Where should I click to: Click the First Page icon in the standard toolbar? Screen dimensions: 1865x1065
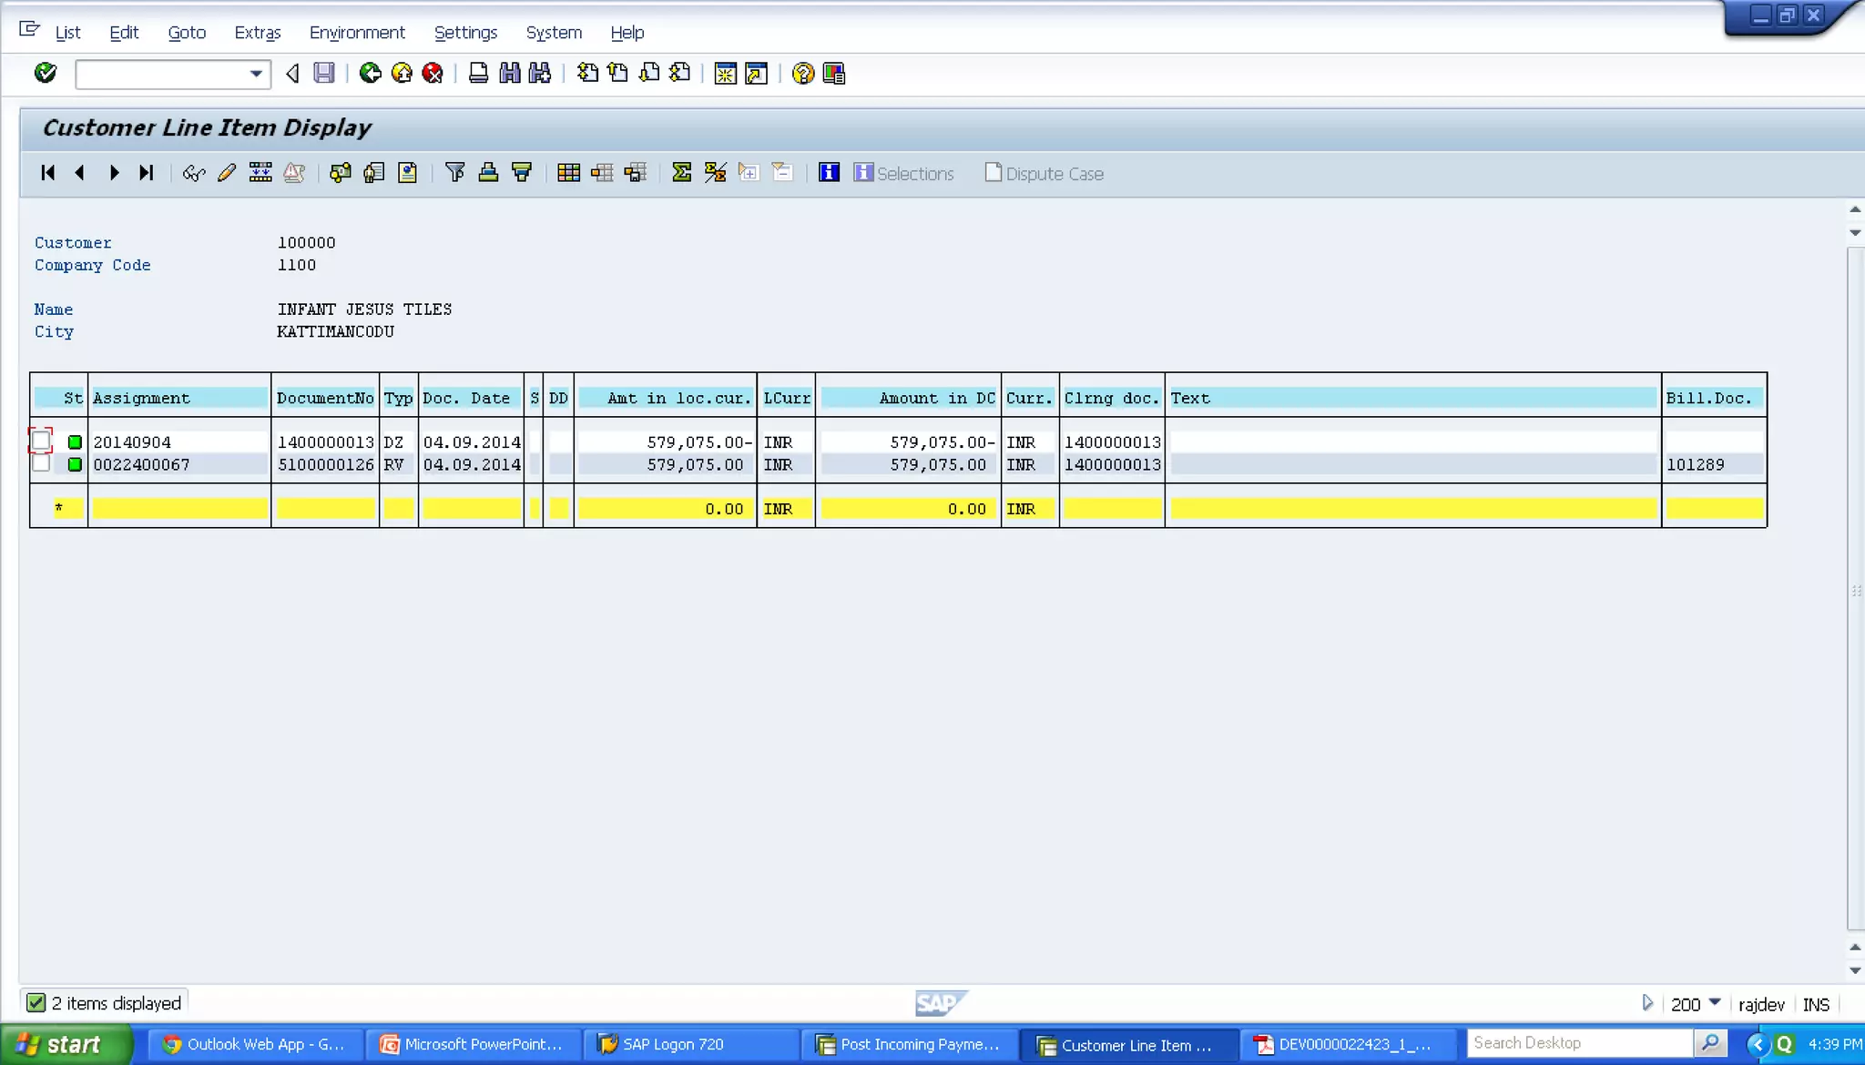tap(587, 73)
